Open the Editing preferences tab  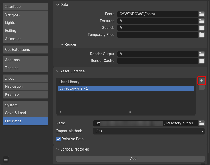25,31
